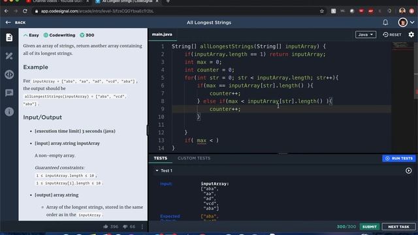This screenshot has height=235, width=418.
Task: Open the solutions percent-pencil sidebar icon
Action: click(9, 56)
